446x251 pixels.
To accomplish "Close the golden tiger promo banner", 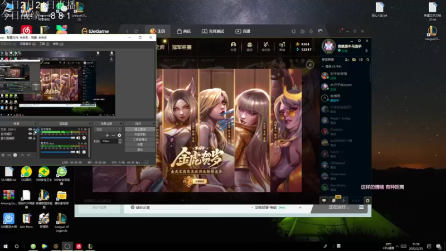I will (310, 65).
